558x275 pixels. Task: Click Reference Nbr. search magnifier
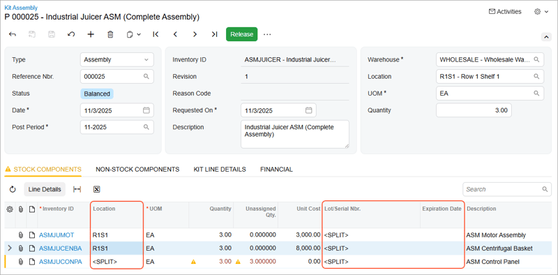[x=146, y=77]
